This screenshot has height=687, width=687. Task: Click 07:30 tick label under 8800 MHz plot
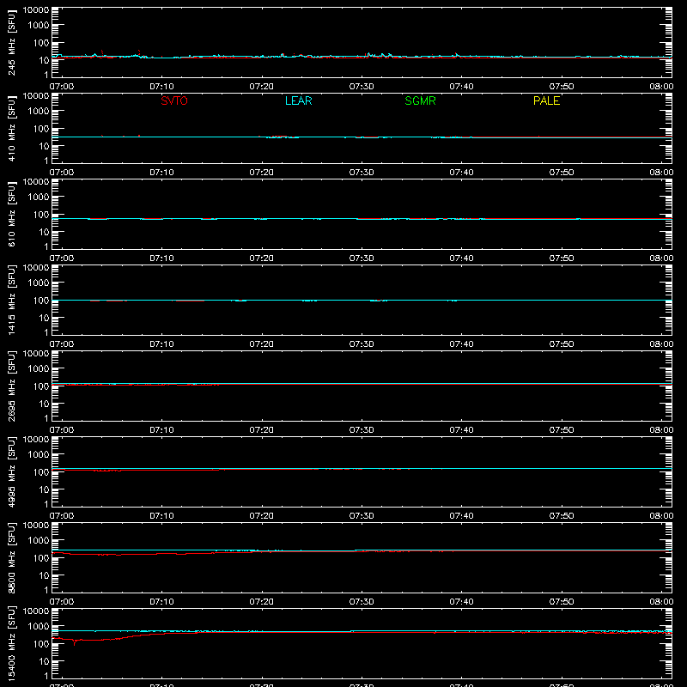click(x=362, y=602)
